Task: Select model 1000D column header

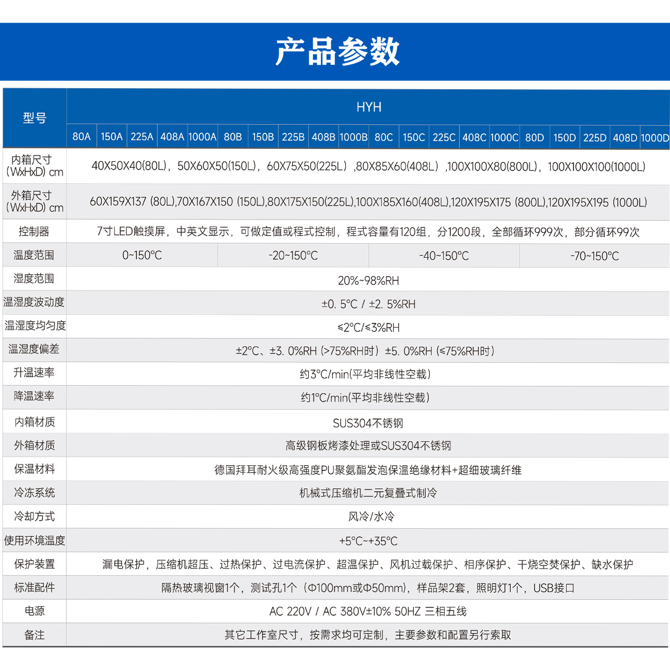Action: click(x=655, y=137)
